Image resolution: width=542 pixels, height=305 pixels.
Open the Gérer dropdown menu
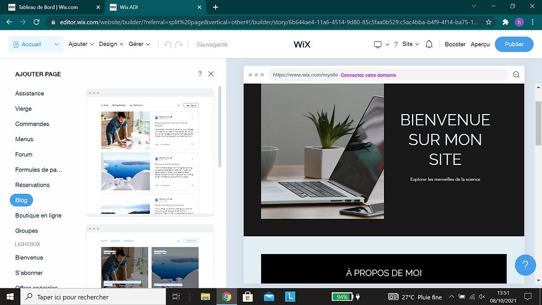[x=139, y=44]
